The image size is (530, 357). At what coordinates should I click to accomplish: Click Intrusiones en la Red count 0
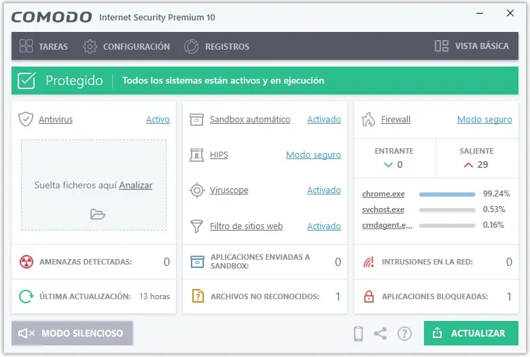tap(509, 262)
